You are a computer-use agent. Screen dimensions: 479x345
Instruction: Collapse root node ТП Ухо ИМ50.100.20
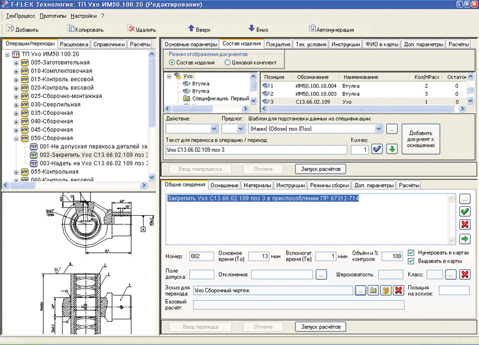[7, 54]
